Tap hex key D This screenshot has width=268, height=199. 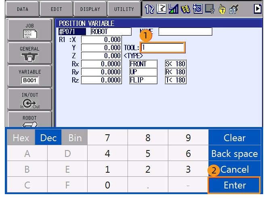coord(67,153)
